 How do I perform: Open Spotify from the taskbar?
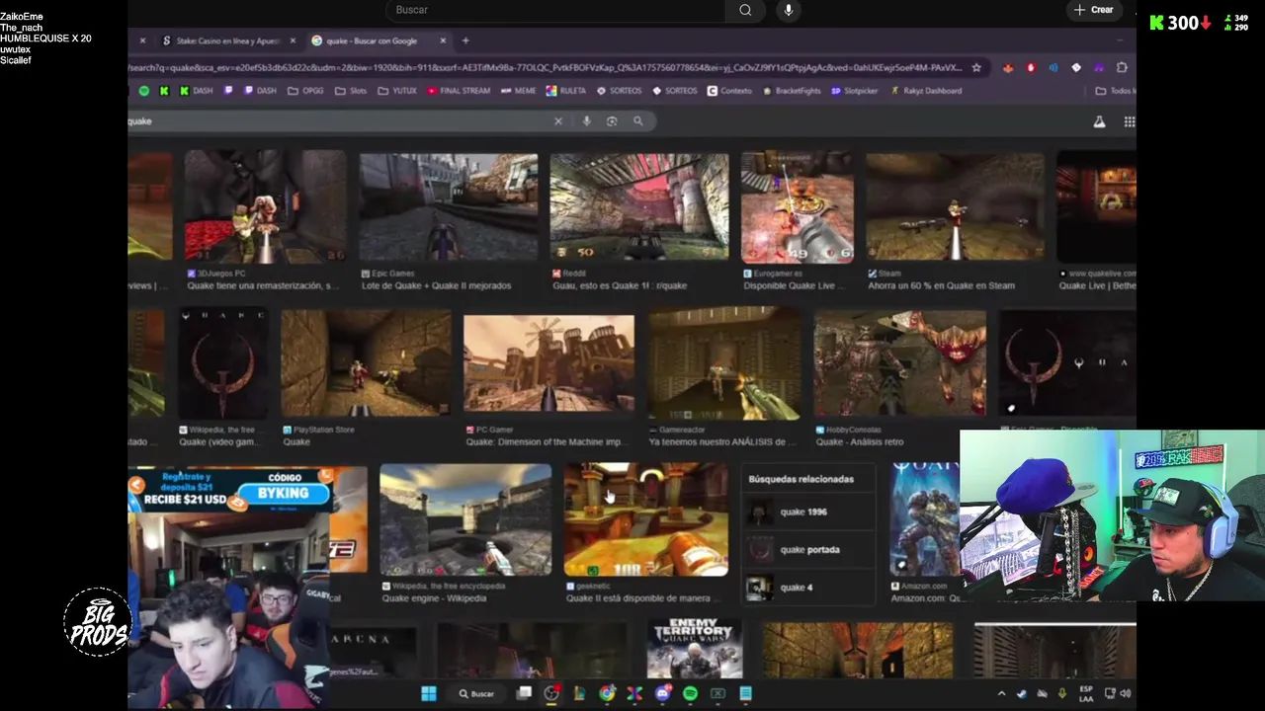[x=690, y=693]
